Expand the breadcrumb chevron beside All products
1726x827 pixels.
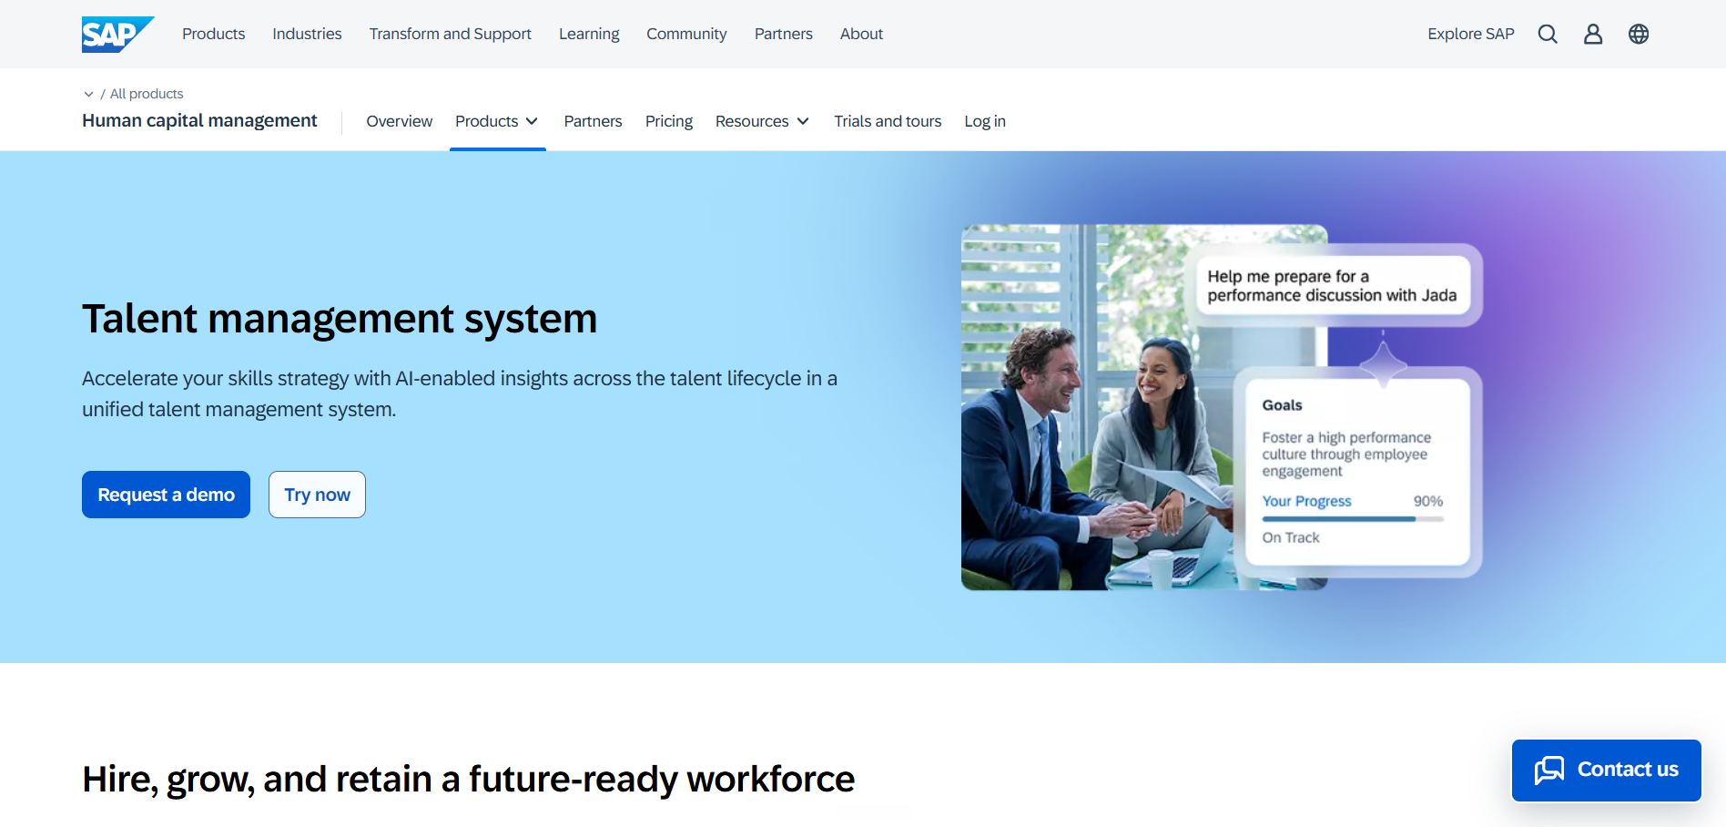pos(88,94)
